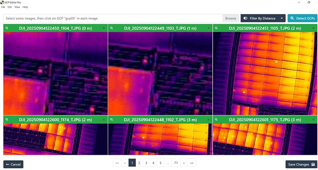Remove image DJI_20250904122600_1174_T.JPG with its X
The width and height of the screenshot is (318, 170).
point(104,120)
